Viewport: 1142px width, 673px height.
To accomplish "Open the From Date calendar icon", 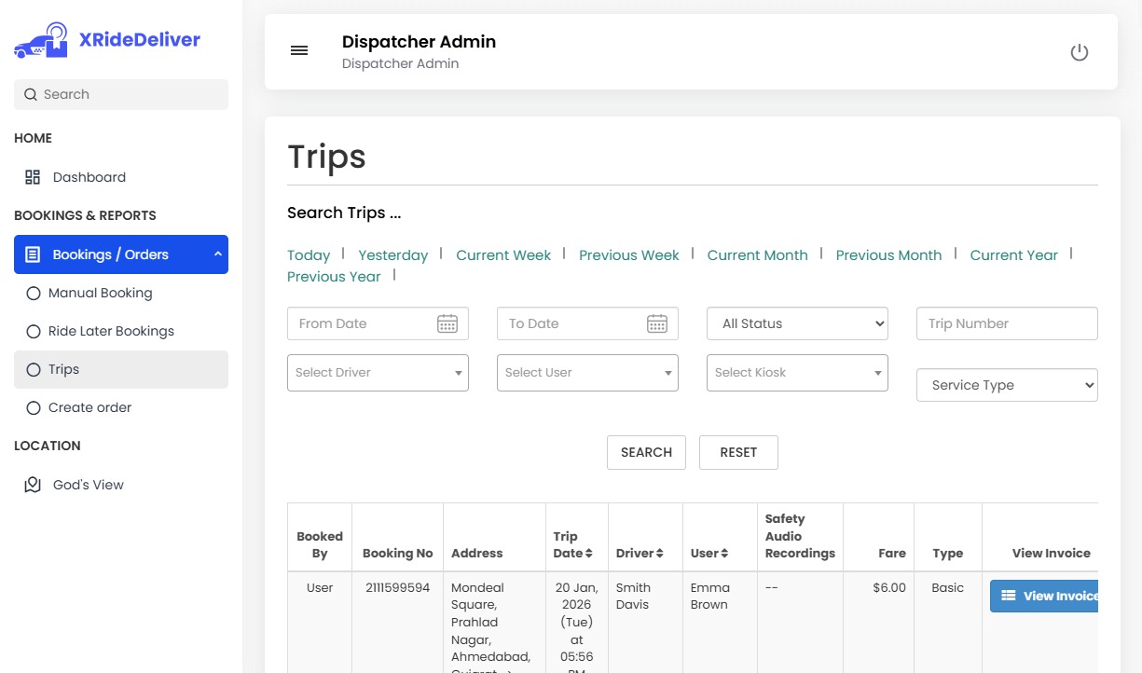I will (447, 323).
